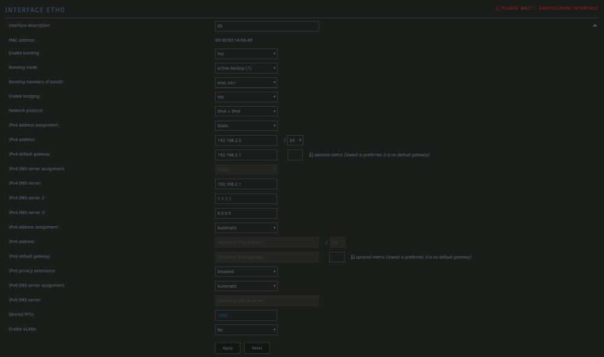
Task: Click the IPv6 prefix length field
Action: [338, 242]
